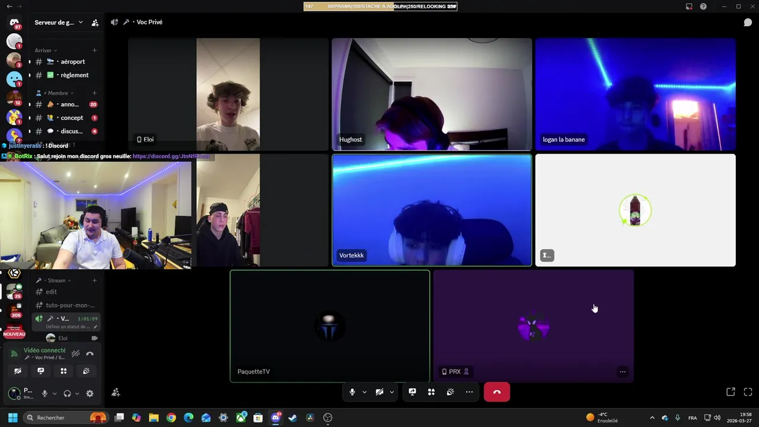
Task: Pop out the call window
Action: 731,392
